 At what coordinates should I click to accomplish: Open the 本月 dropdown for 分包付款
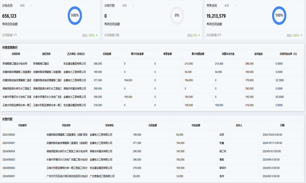[x=128, y=6]
